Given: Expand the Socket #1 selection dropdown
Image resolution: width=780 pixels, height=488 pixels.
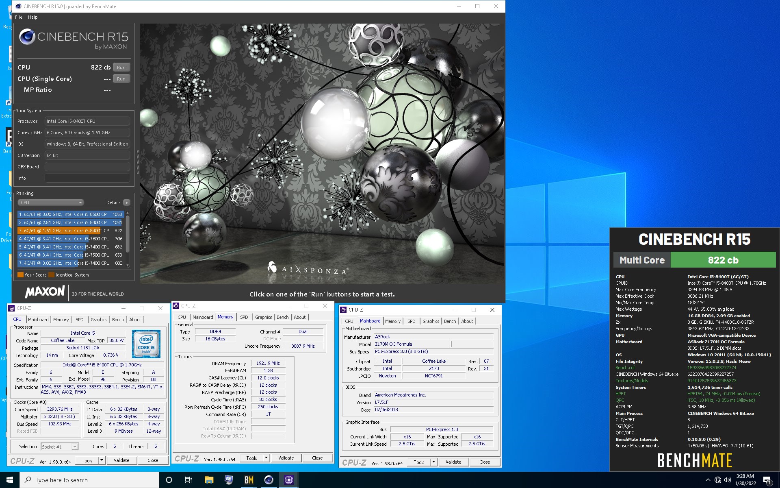Looking at the screenshot, I should pyautogui.click(x=75, y=447).
